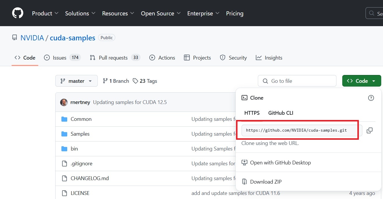Image resolution: width=383 pixels, height=199 pixels.
Task: Switch to the GitHub CLI tab
Action: click(281, 113)
